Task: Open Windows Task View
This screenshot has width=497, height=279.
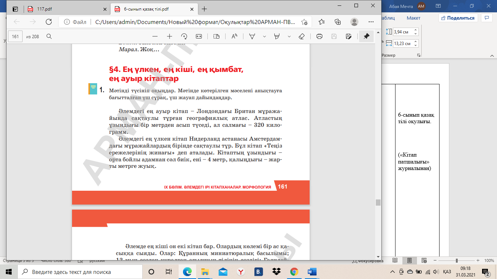Action: point(168,272)
